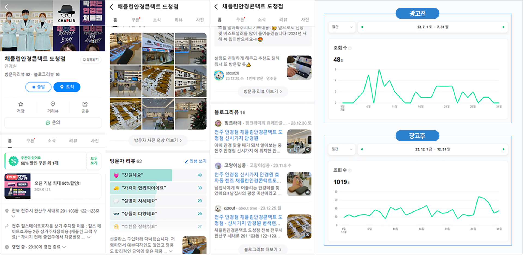
Task: Open 리뷰 tab in first panel
Action: 73,141
